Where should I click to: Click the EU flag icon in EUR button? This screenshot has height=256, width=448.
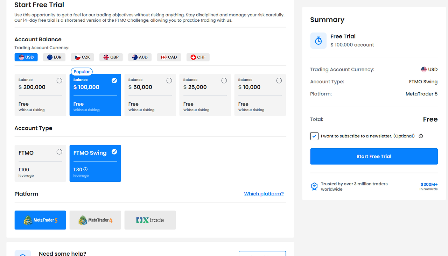pos(50,57)
